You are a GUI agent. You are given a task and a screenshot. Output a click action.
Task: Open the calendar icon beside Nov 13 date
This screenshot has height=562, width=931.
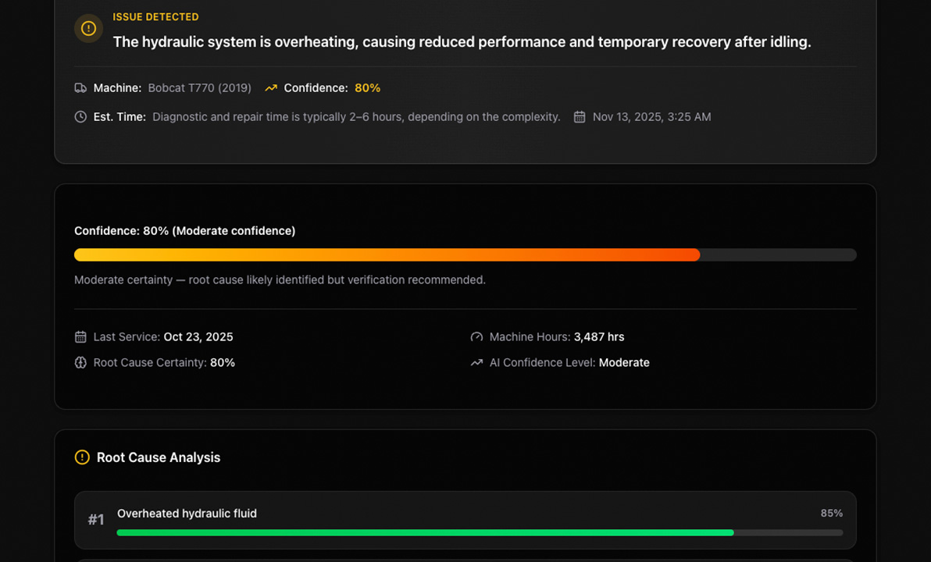[579, 116]
